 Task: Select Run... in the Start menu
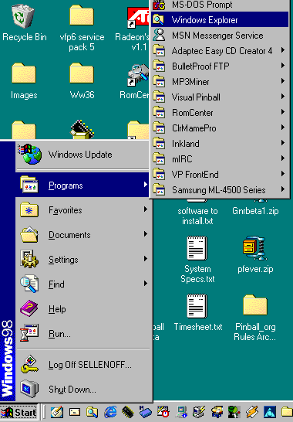tap(84, 334)
